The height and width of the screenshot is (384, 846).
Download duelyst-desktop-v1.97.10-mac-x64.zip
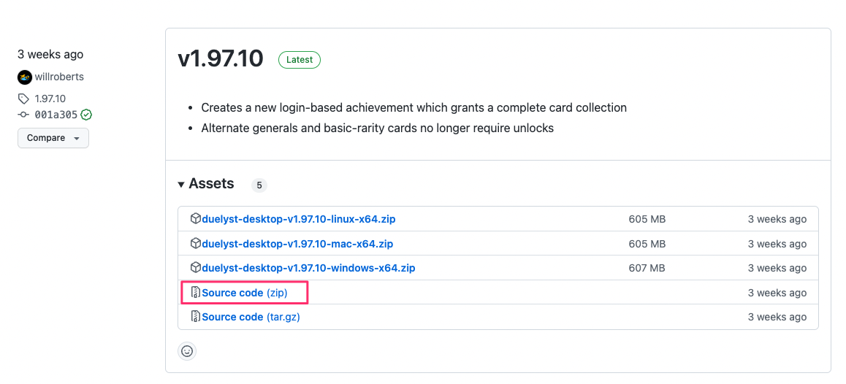click(297, 244)
